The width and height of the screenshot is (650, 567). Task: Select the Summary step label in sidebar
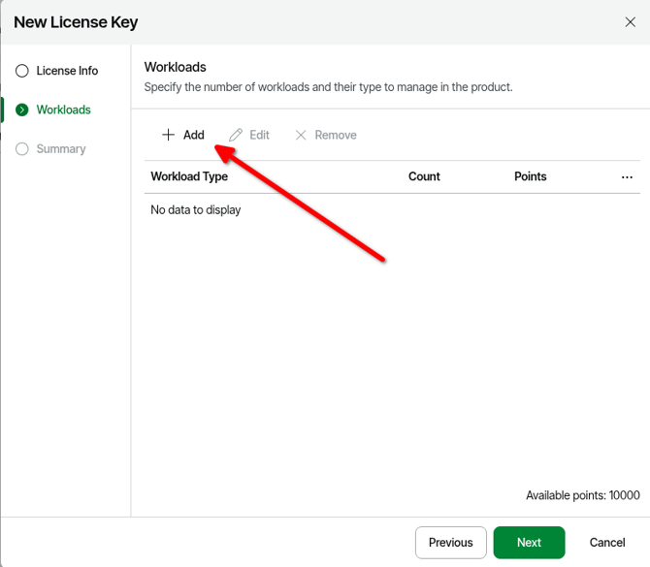61,148
